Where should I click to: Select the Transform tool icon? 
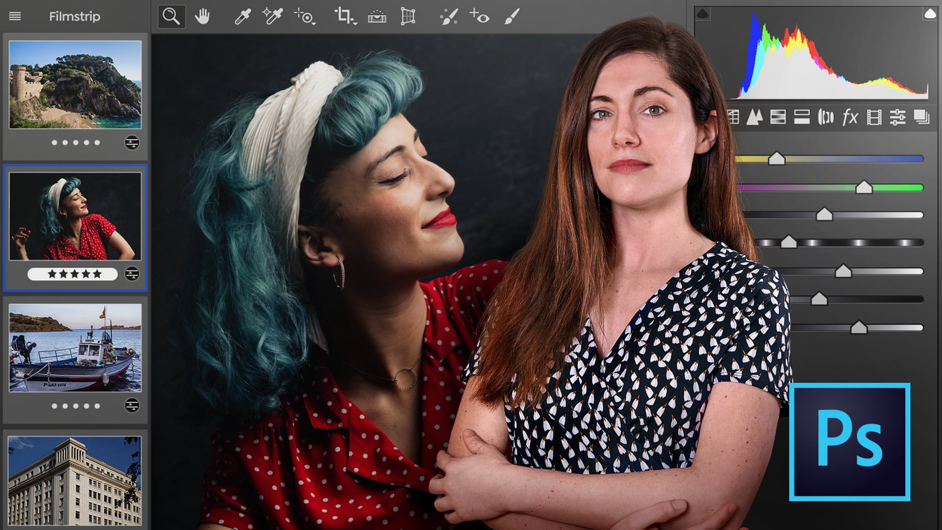pyautogui.click(x=408, y=17)
